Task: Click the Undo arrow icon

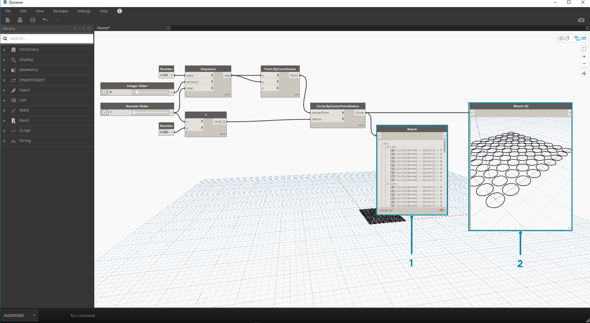Action: click(x=45, y=20)
